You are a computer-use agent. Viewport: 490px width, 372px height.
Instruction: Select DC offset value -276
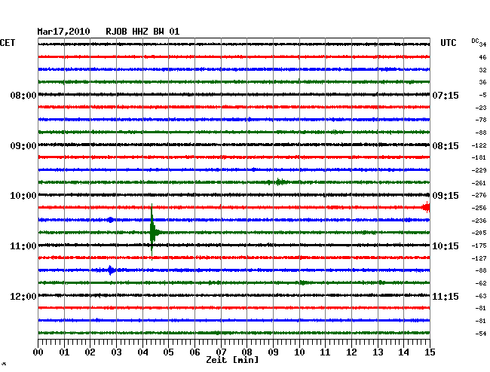tap(479, 195)
